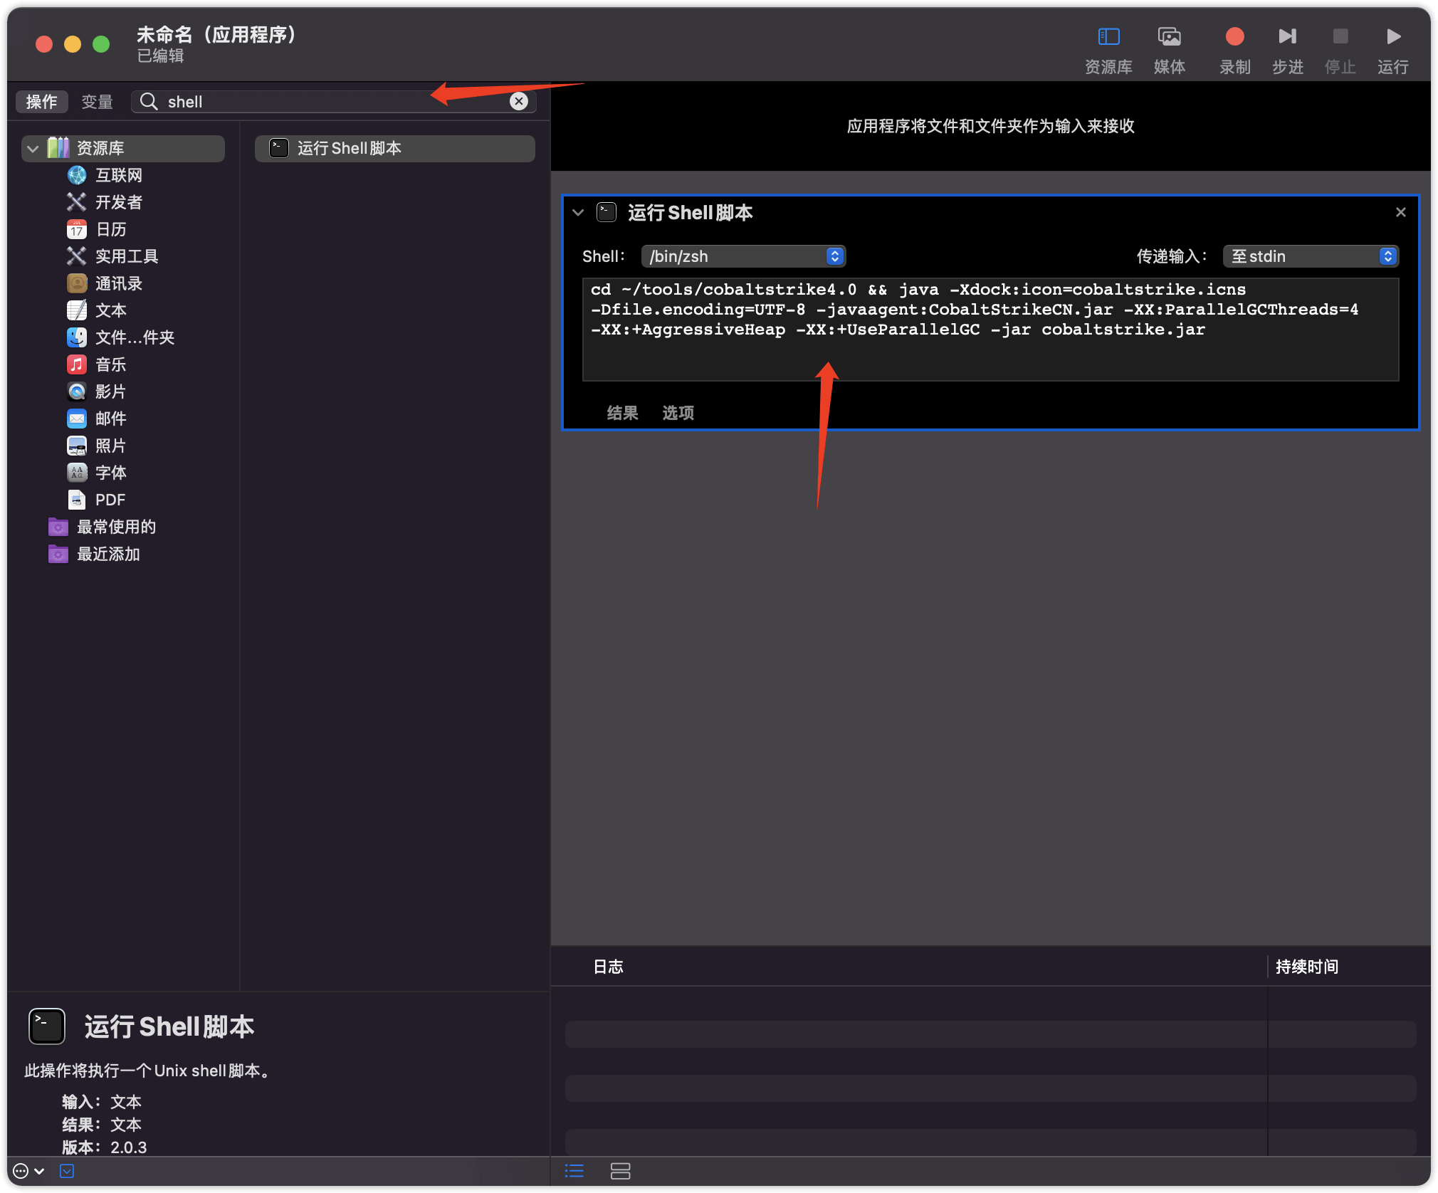Image resolution: width=1438 pixels, height=1193 pixels.
Task: Click the Results button in action
Action: (x=622, y=413)
